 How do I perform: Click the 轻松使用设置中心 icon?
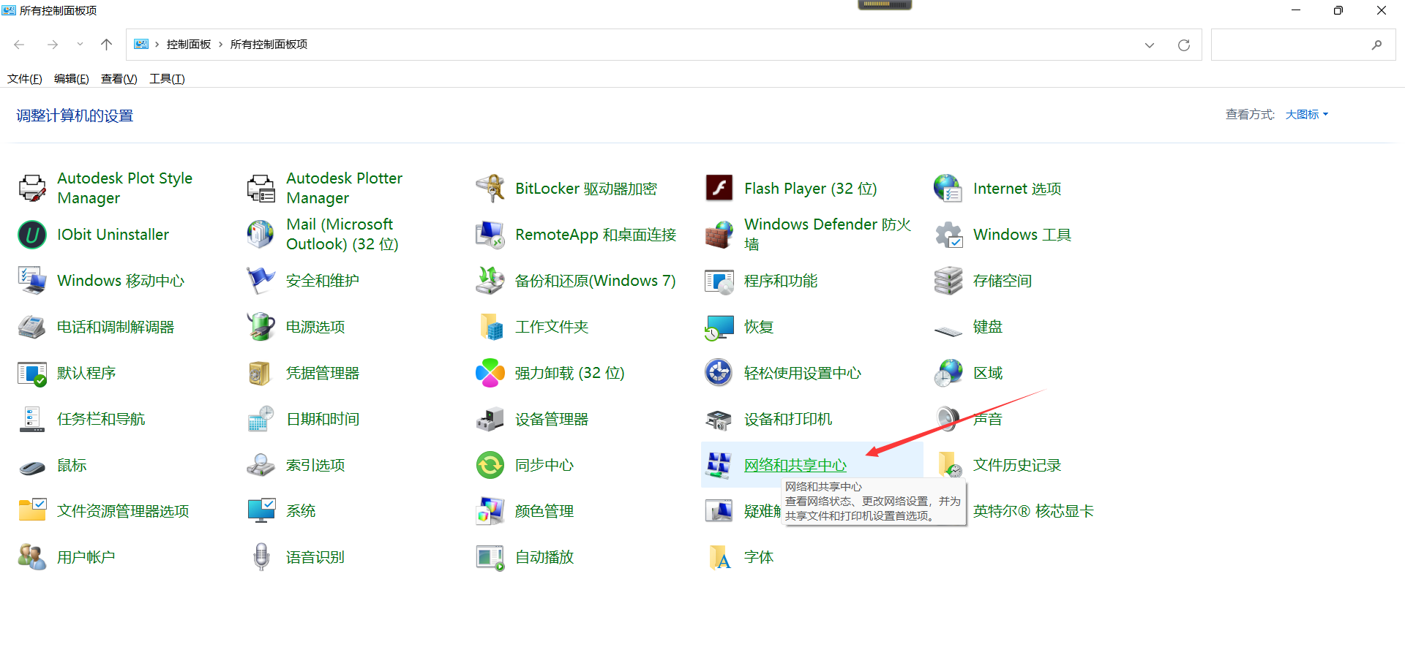[x=719, y=373]
